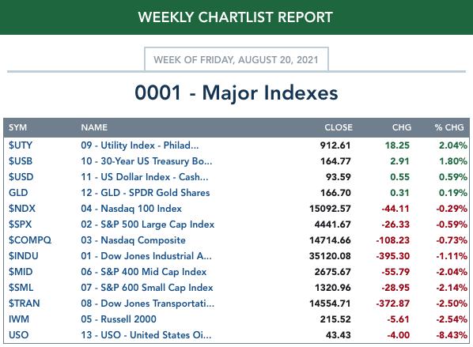Click the USO symbol link

(x=19, y=335)
